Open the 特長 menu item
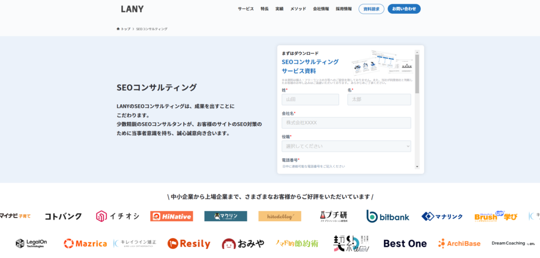The image size is (540, 258). click(265, 9)
